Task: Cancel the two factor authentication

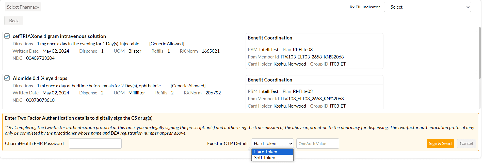Action: coord(466,144)
